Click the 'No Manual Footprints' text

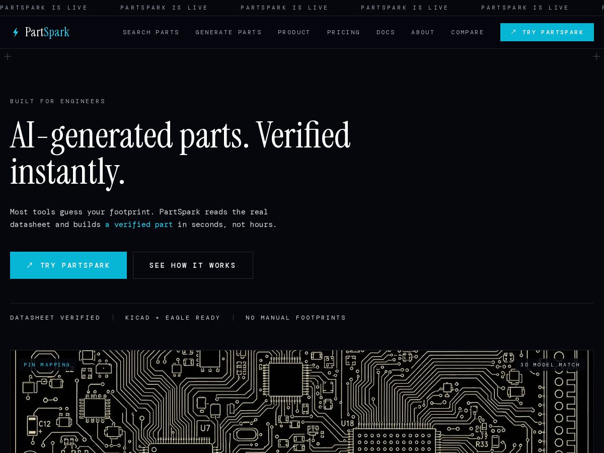pyautogui.click(x=296, y=318)
